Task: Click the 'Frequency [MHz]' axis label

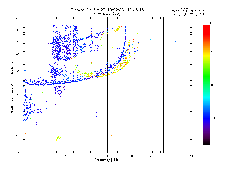Action: (x=107, y=160)
